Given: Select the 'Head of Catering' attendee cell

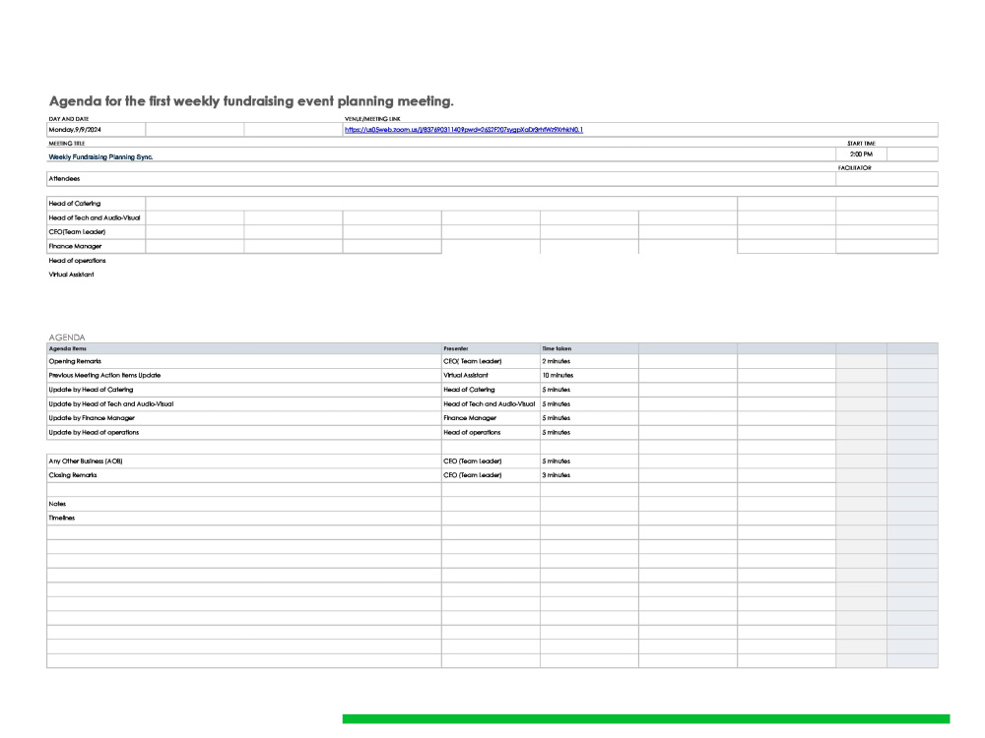Looking at the screenshot, I should [97, 204].
